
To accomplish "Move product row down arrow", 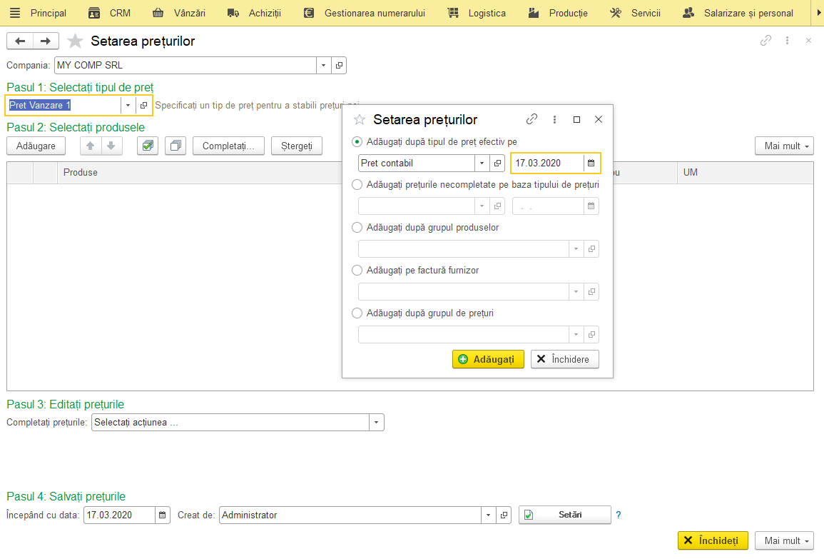I will 111,146.
